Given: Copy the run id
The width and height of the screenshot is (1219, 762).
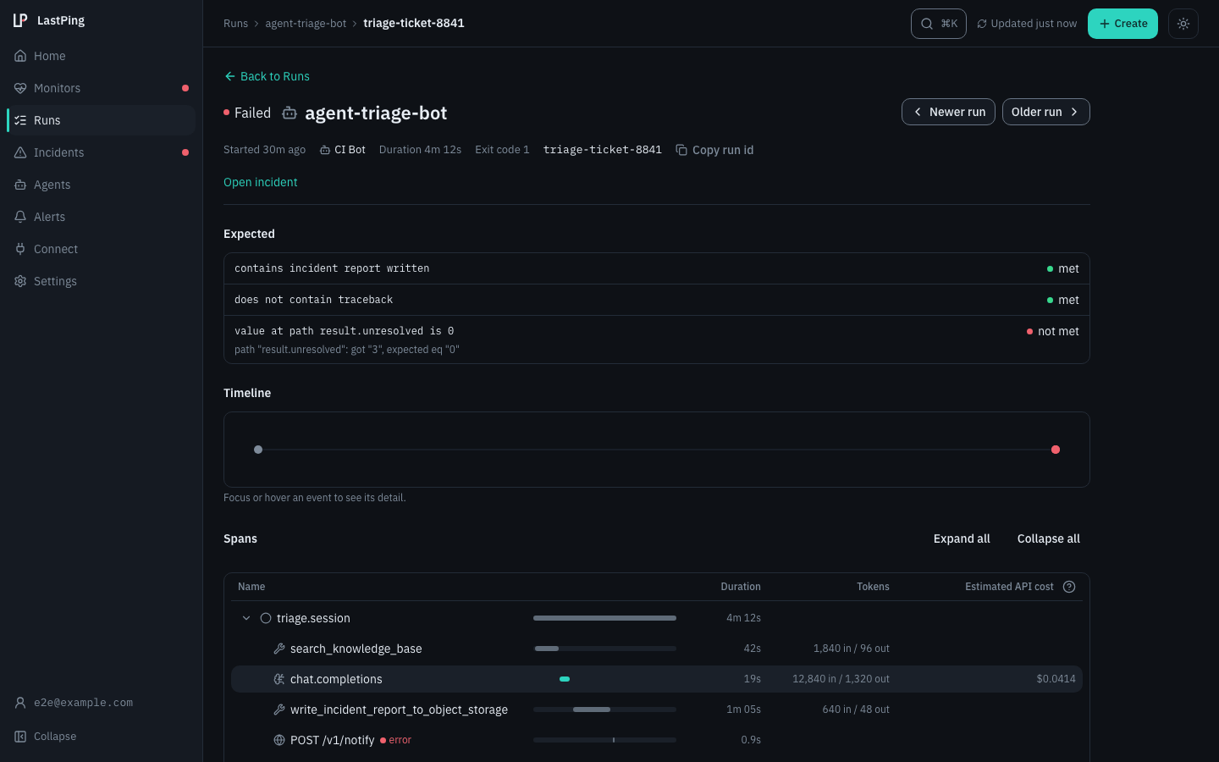Looking at the screenshot, I should point(714,150).
